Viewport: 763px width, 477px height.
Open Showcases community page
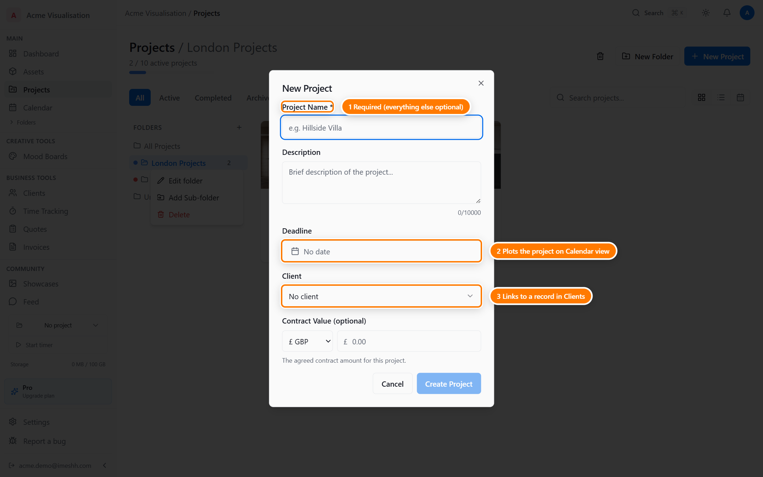click(x=41, y=284)
